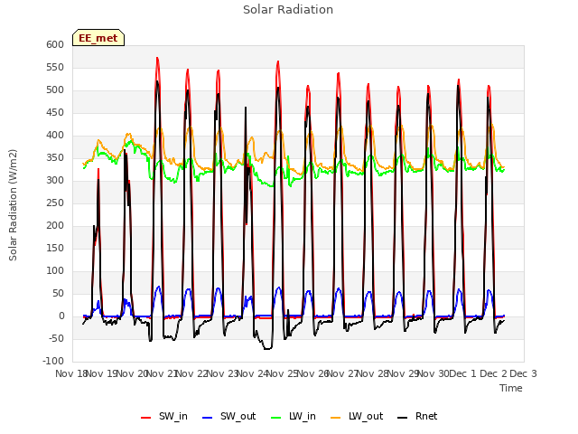Toggle the LW_out legend entry
The height and width of the screenshot is (434, 578).
357,417
